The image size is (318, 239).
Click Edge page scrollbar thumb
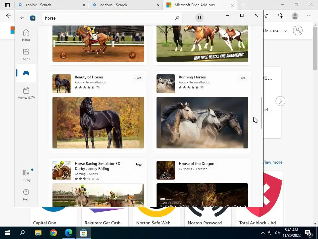(315, 48)
